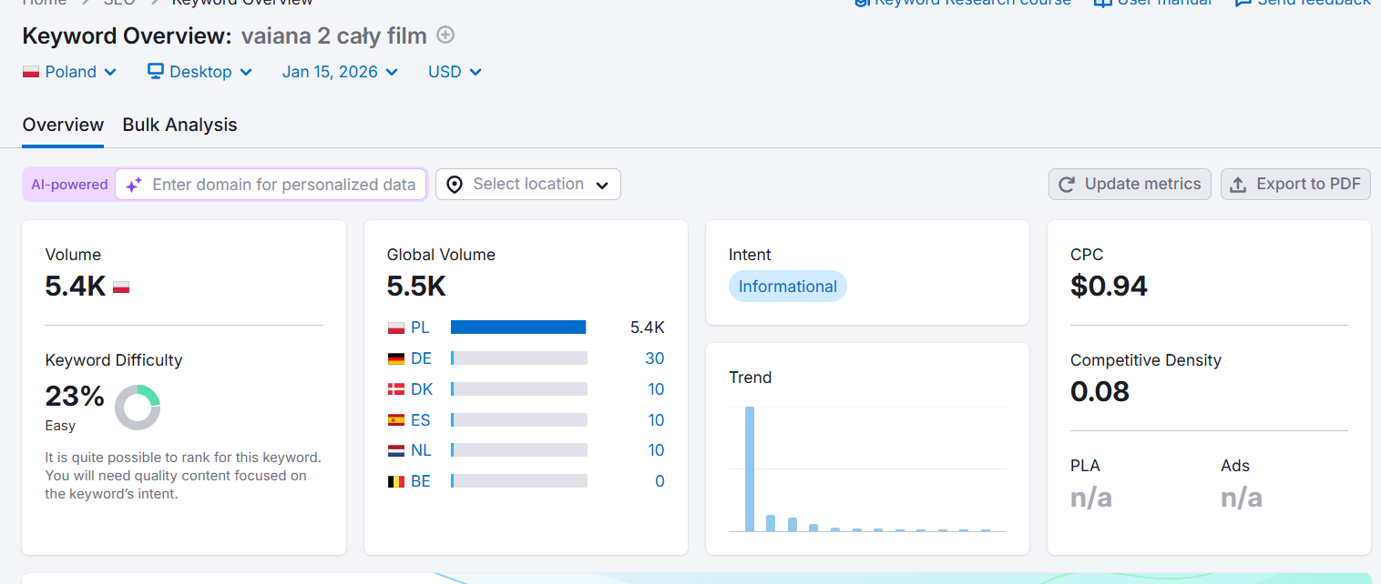The width and height of the screenshot is (1381, 584).
Task: Click the Spain flag in Global Volume
Action: (396, 420)
